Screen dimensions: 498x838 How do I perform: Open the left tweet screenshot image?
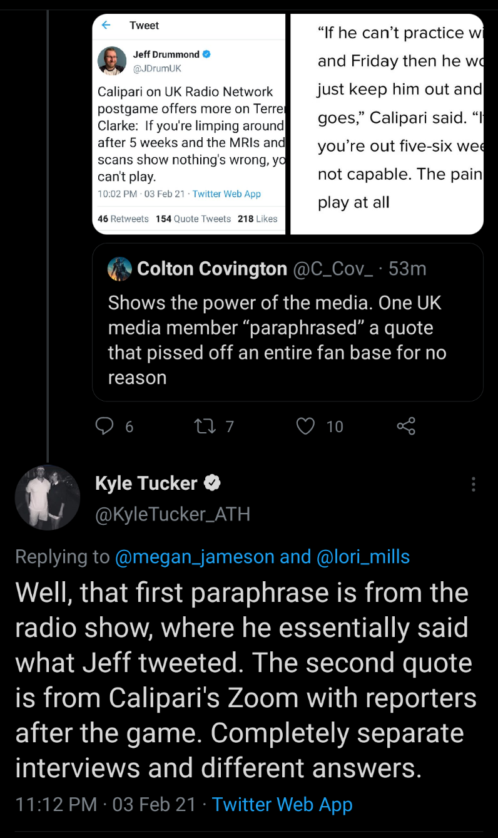[189, 124]
